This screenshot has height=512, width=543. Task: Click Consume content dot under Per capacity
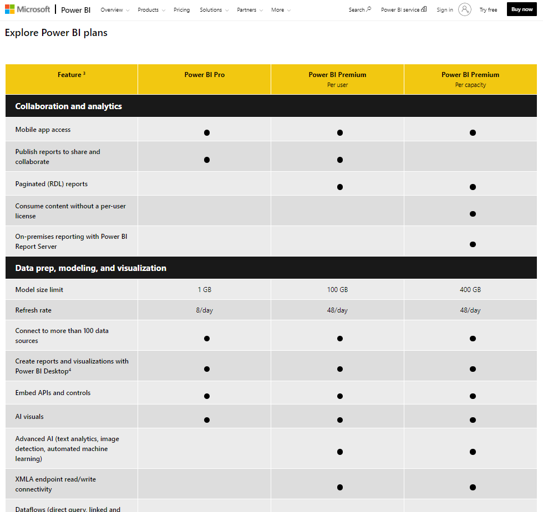pyautogui.click(x=473, y=214)
